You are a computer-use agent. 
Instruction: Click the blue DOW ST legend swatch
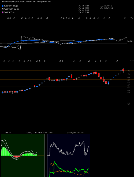(x=3, y=6)
